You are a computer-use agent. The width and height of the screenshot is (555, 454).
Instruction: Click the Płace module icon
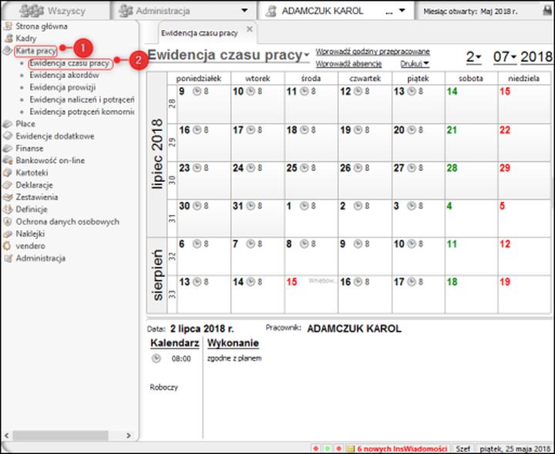tap(8, 123)
